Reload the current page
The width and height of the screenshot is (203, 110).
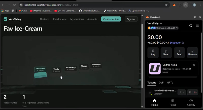[x=14, y=5]
